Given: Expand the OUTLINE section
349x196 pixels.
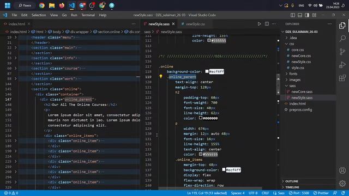Looking at the screenshot, I should click(x=292, y=181).
